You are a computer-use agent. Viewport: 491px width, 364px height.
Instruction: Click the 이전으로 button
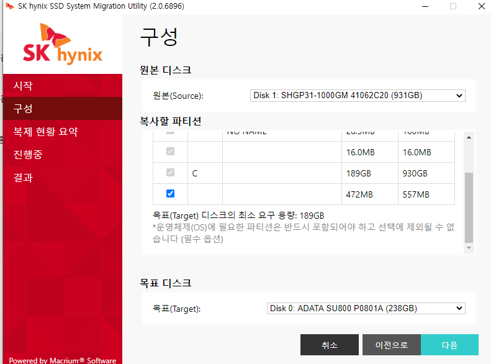coord(392,345)
